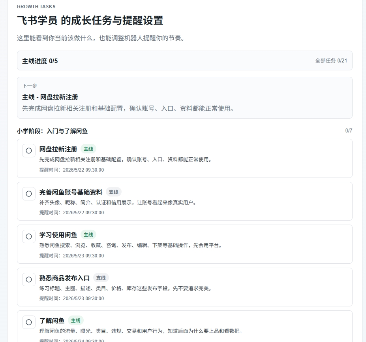Click the description starting 理解闲鱼的流量
This screenshot has height=342, width=366.
pyautogui.click(x=141, y=331)
